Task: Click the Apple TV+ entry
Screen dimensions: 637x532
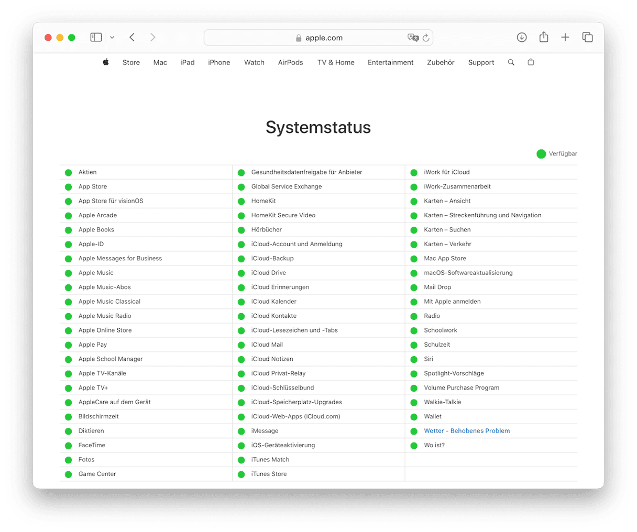Action: (x=93, y=388)
